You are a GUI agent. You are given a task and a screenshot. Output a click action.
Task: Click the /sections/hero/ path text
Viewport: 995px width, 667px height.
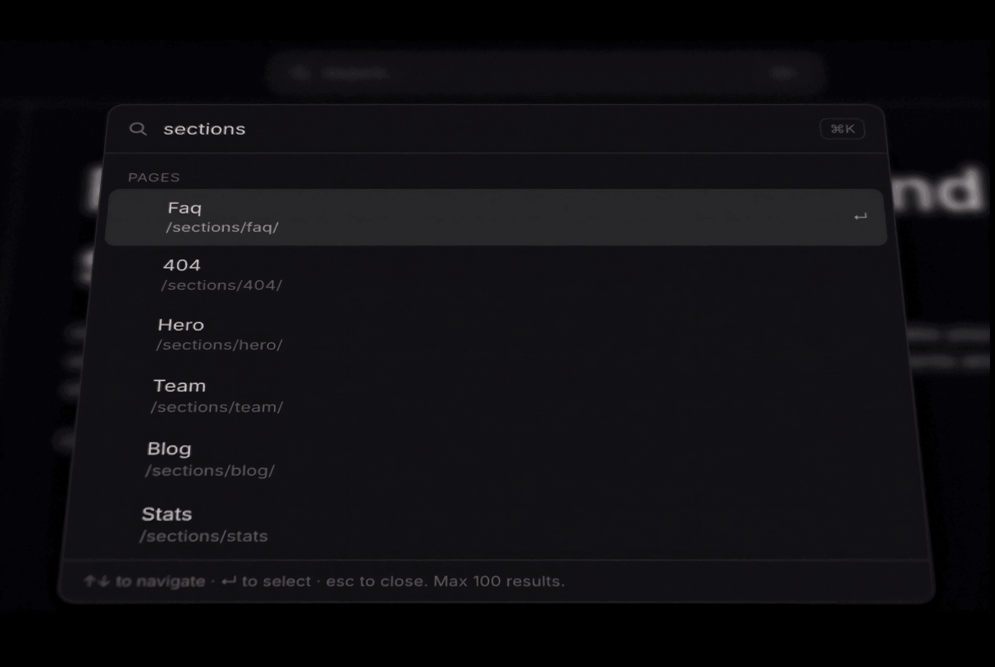coord(219,345)
